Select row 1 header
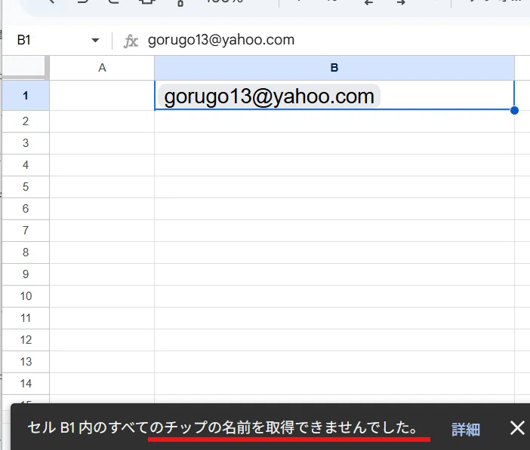The image size is (530, 450). pyautogui.click(x=26, y=96)
